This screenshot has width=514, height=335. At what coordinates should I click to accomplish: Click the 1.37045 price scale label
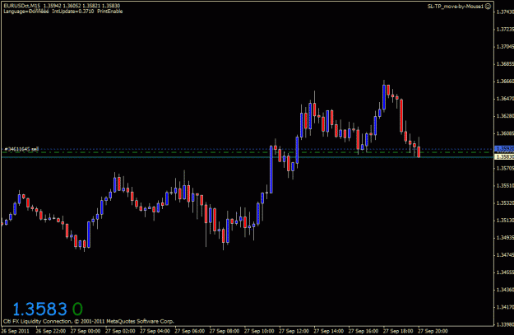[505, 47]
